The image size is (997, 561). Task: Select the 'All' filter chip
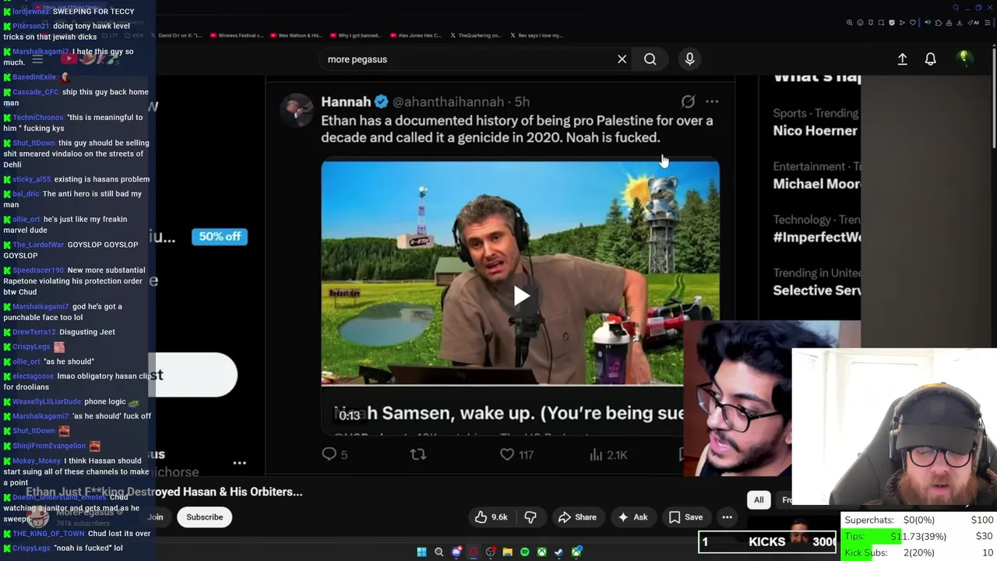tap(759, 500)
